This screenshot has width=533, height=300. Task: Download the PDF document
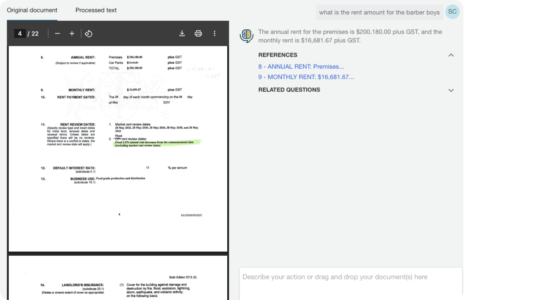click(182, 34)
